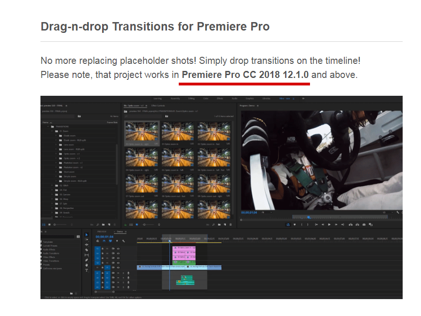Toggle lock on V1 track
This screenshot has height=316, width=421.
(103, 268)
